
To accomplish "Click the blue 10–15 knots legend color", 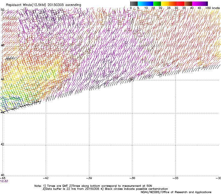I will (x=149, y=4).
